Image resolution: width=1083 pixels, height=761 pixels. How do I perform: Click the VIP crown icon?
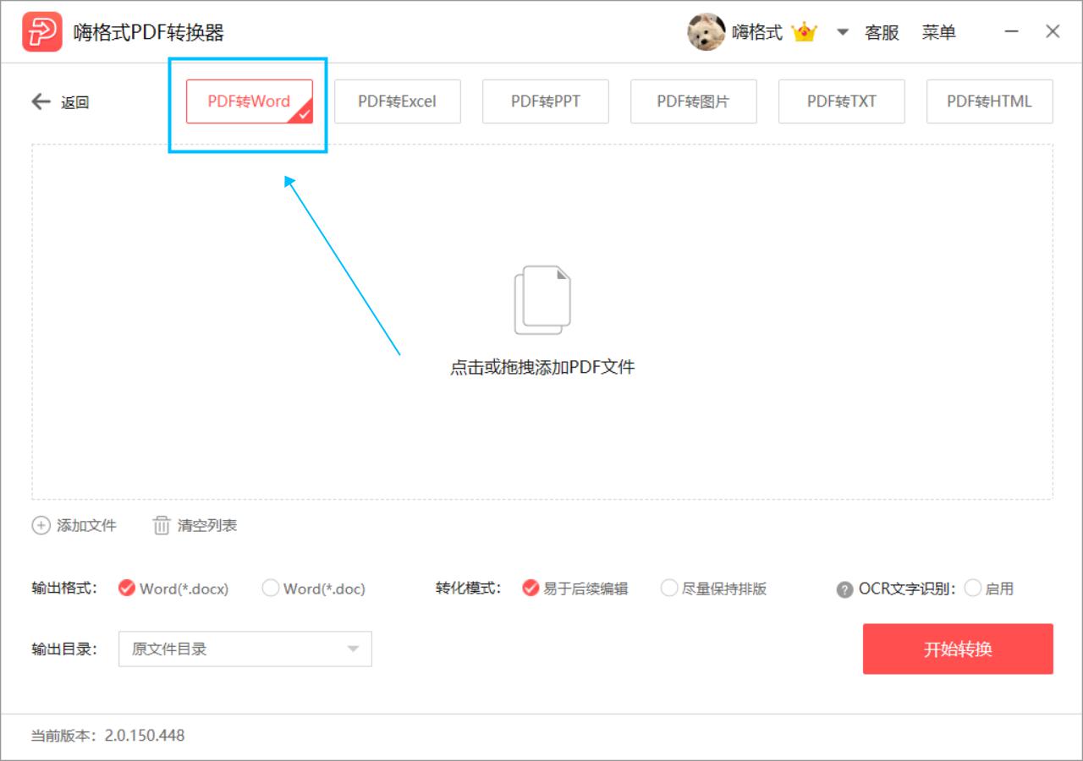(804, 32)
